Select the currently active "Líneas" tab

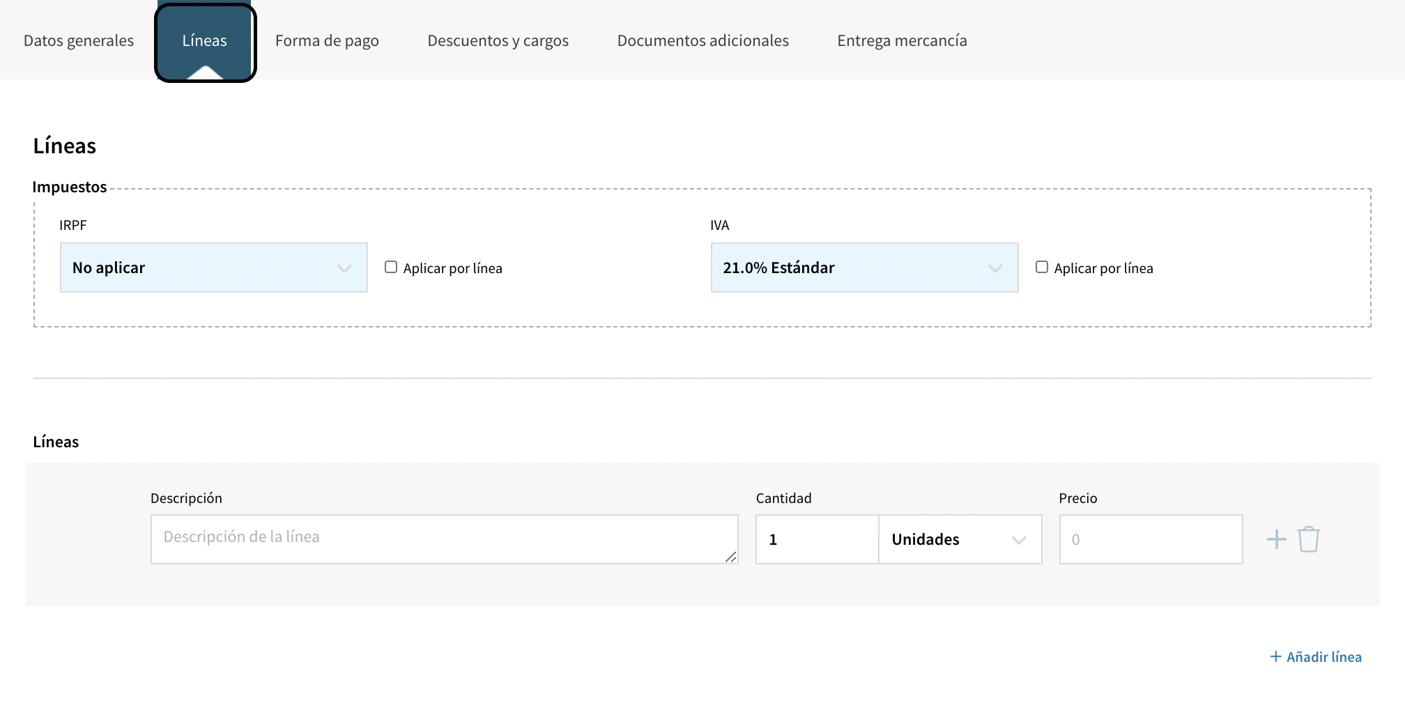point(204,40)
